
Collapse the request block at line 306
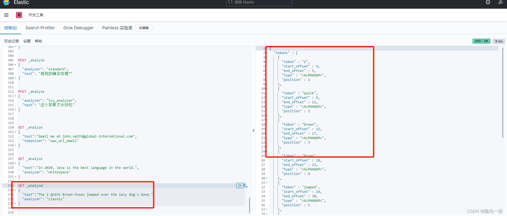click(15, 65)
